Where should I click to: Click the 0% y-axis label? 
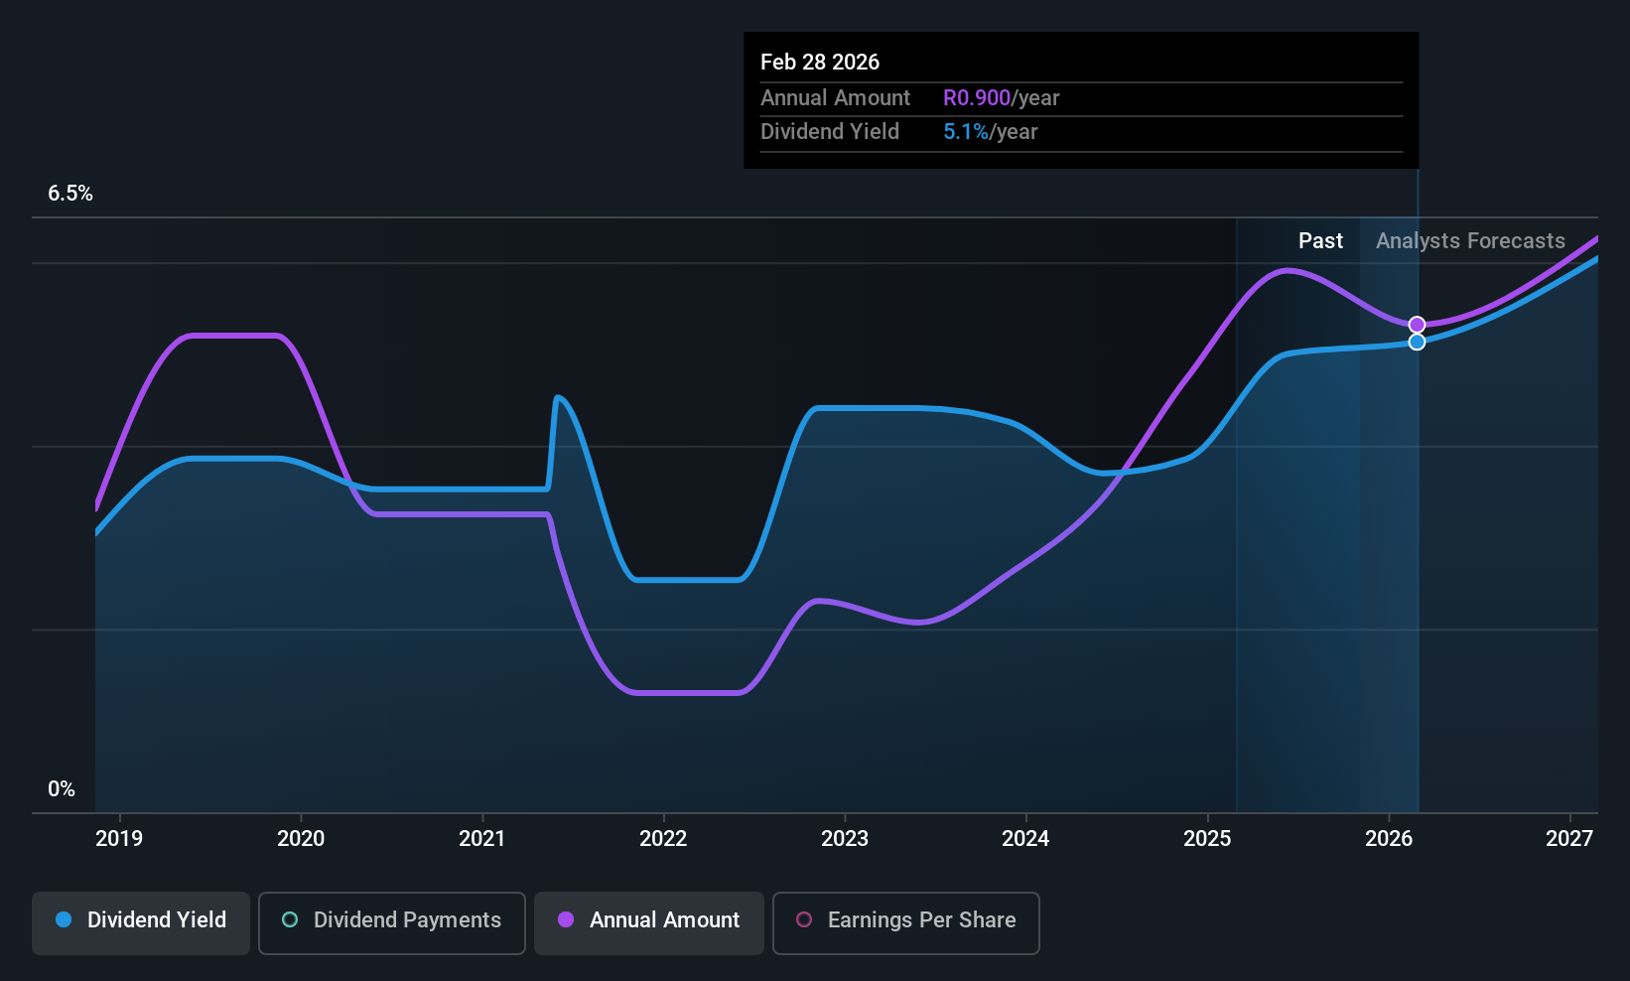click(x=62, y=789)
